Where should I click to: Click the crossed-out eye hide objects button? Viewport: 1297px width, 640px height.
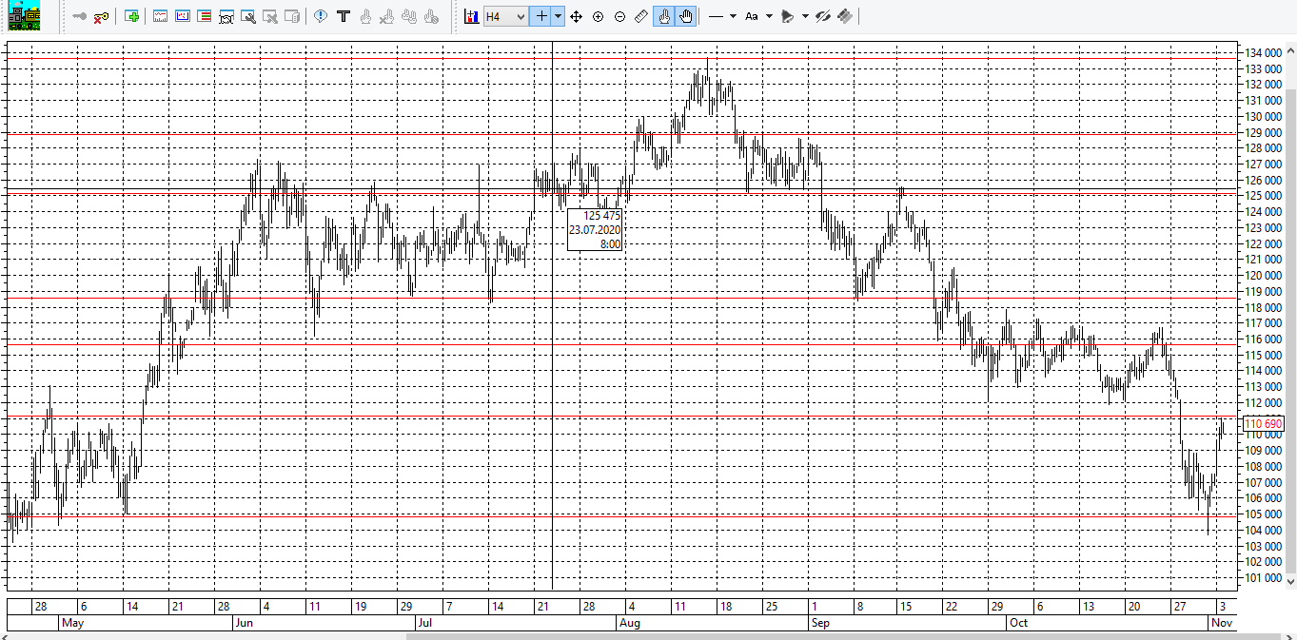pyautogui.click(x=822, y=16)
